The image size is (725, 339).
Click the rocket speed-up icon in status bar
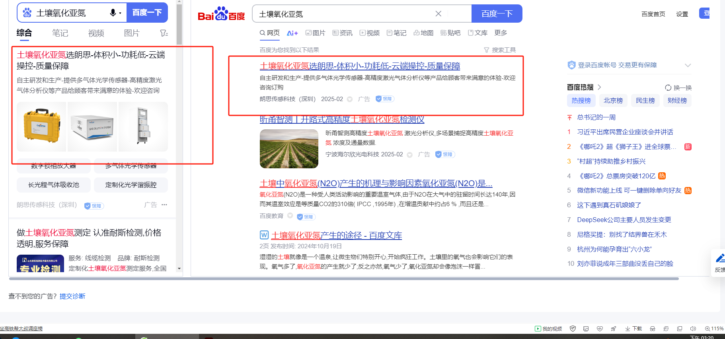[613, 329]
